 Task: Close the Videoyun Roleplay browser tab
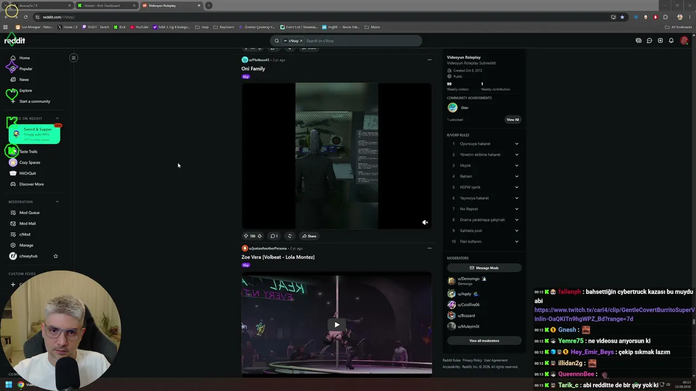(x=199, y=5)
